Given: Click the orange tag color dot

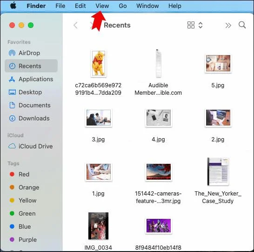Looking at the screenshot, I should pyautogui.click(x=12, y=187).
